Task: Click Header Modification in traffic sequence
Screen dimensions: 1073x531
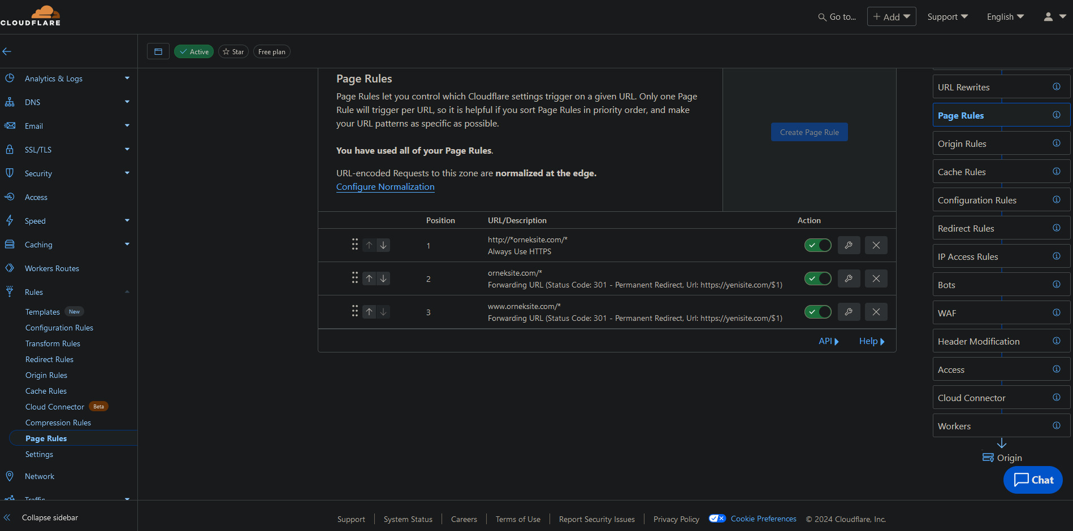Action: (x=1001, y=341)
